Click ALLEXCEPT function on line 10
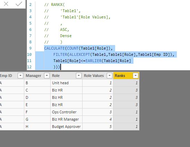Screen dimensions: 190x147 pos(80,54)
